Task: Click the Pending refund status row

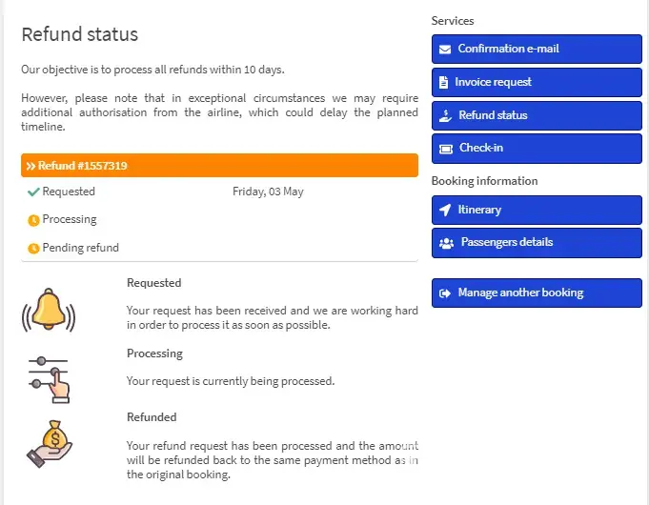Action: click(x=80, y=248)
